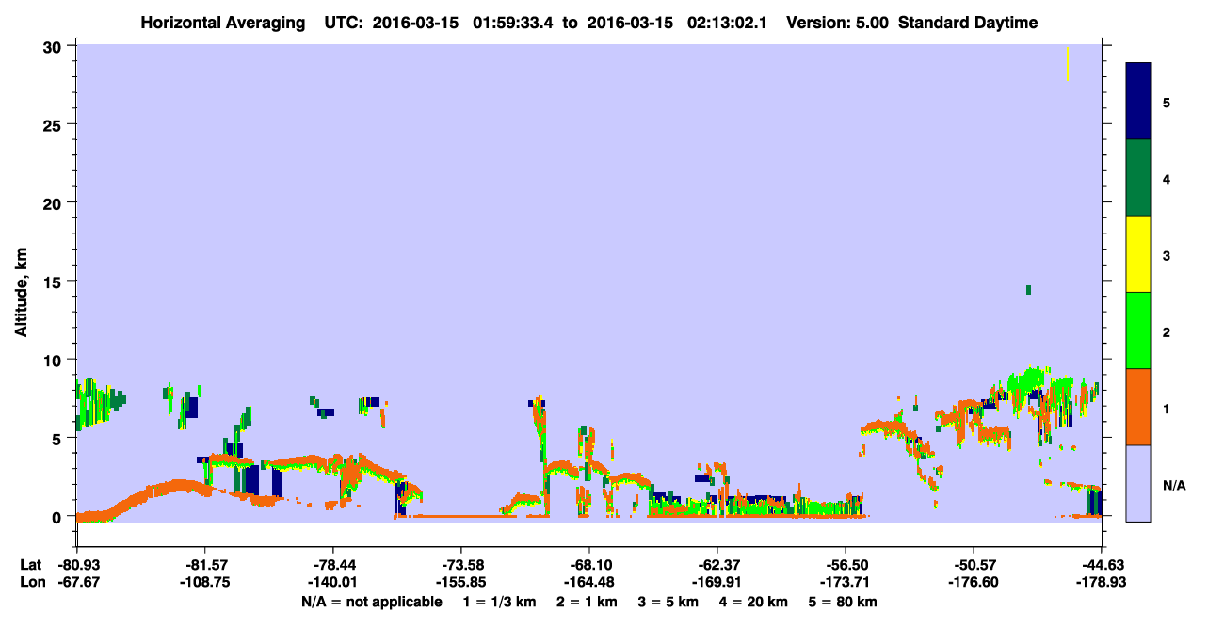Click the altitude tick label 10
This screenshot has height=628, width=1224.
[x=55, y=360]
